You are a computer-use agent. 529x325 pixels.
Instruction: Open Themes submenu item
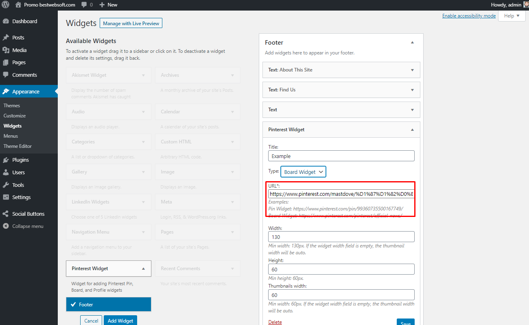click(x=12, y=105)
